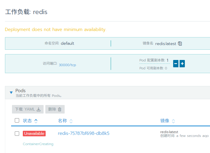
Task: Click the 工作负载: redis page title
Action: (x=26, y=12)
